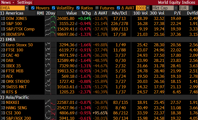Expand the EMEA region dropdown
This screenshot has height=120, width=198.
pos(27,8)
